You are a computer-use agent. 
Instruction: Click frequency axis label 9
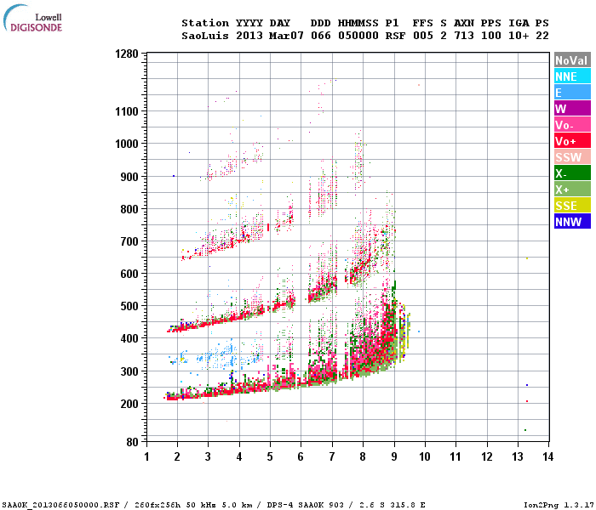click(394, 456)
